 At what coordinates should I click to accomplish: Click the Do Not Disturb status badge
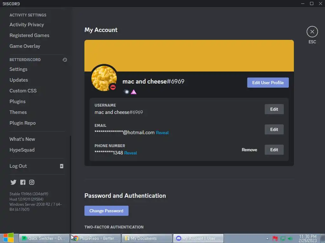[113, 87]
